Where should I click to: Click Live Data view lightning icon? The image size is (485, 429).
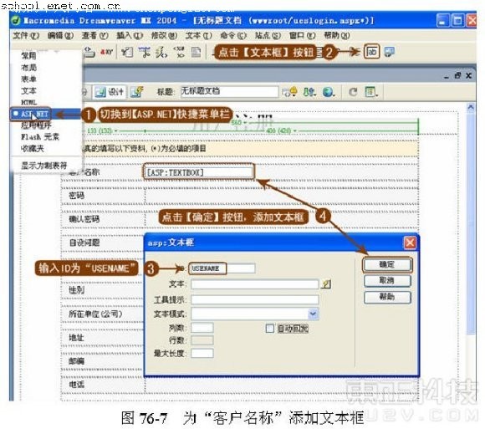click(x=136, y=92)
